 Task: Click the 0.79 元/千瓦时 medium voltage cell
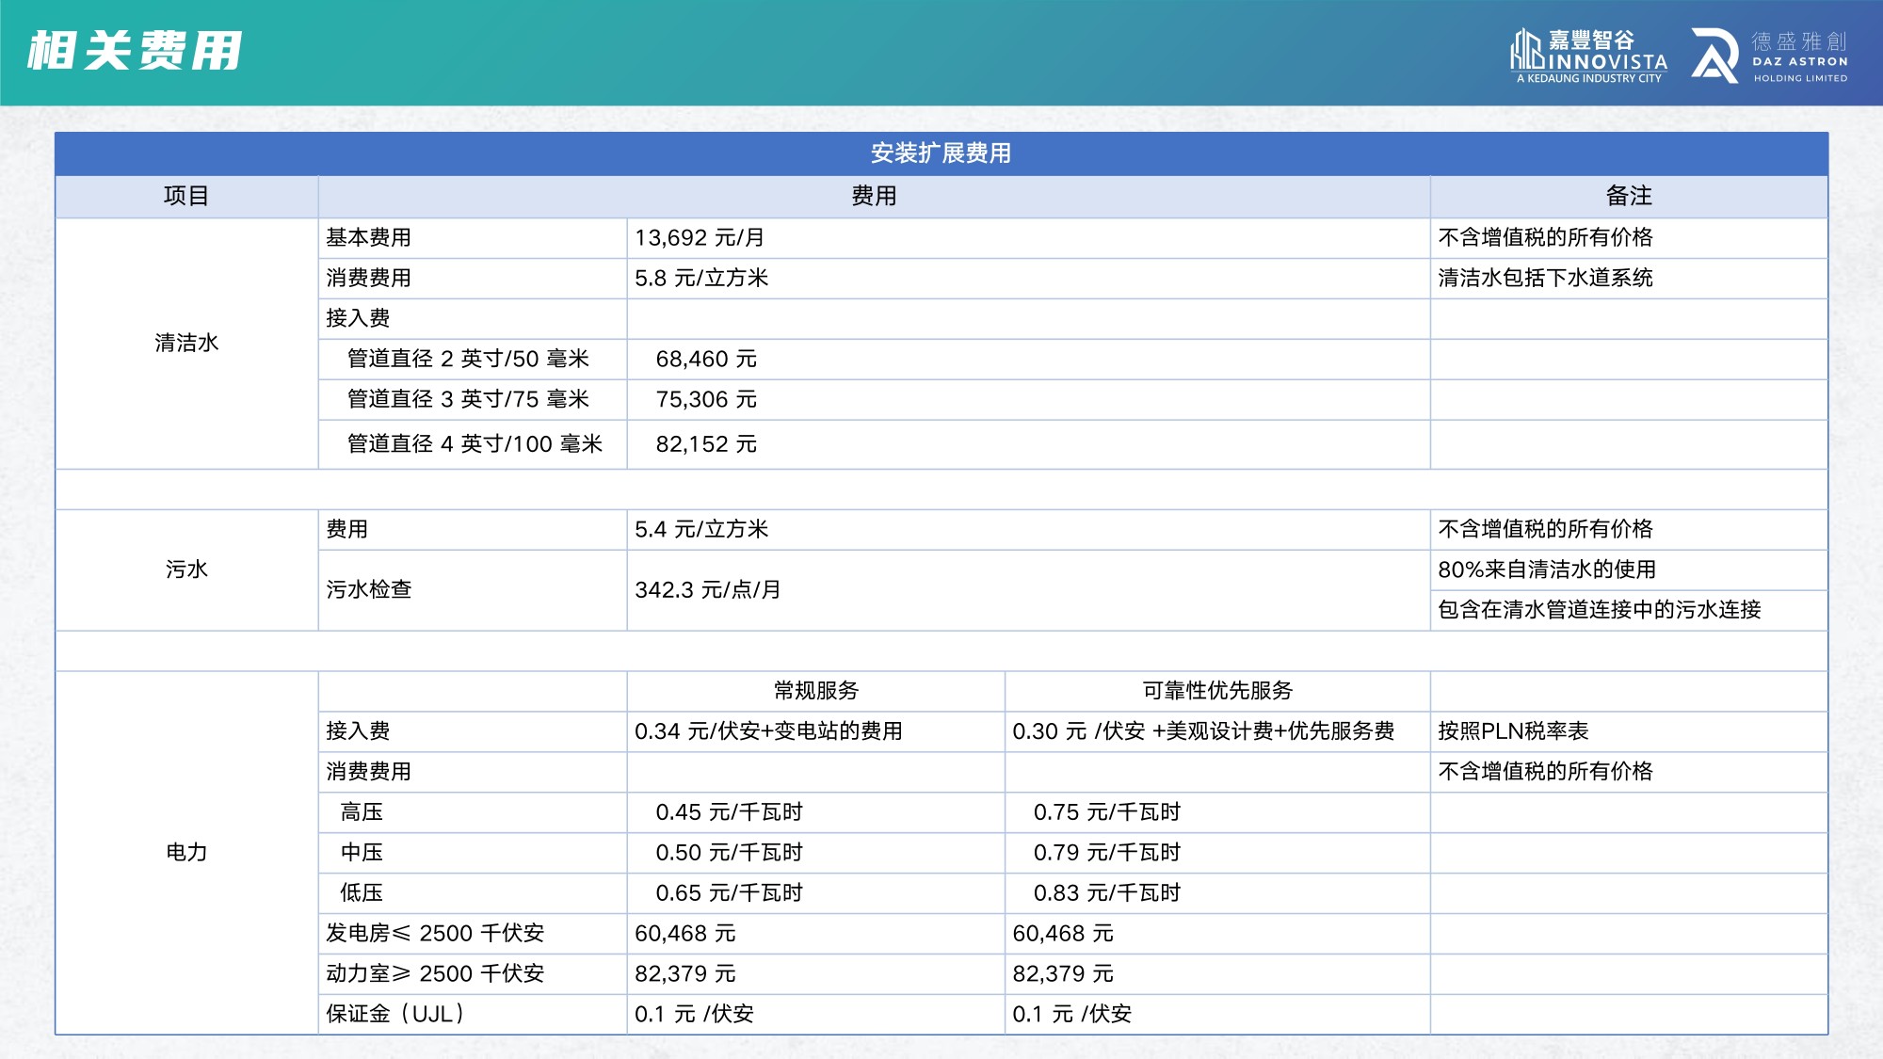1106,853
